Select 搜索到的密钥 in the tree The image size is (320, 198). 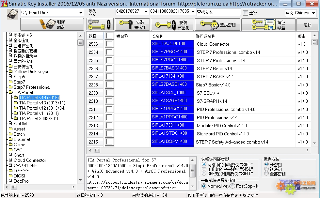click(25, 51)
